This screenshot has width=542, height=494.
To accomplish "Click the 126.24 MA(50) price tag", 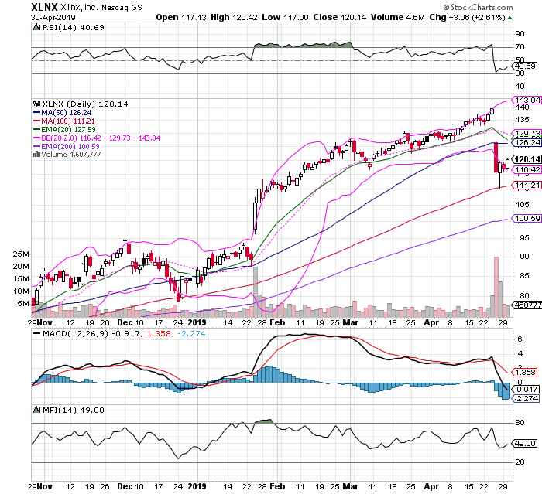I will tap(527, 142).
